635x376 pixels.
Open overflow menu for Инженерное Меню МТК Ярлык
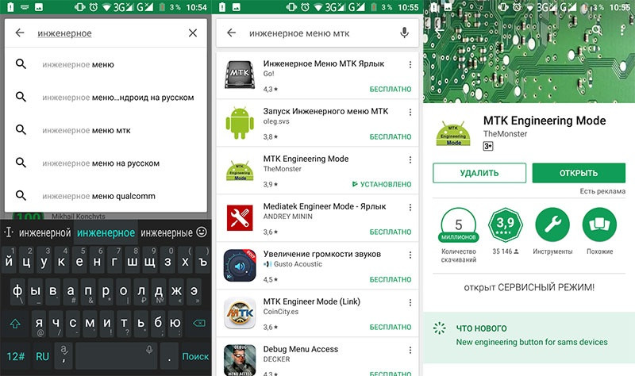pyautogui.click(x=410, y=64)
